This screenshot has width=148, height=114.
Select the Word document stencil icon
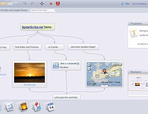coord(9,106)
